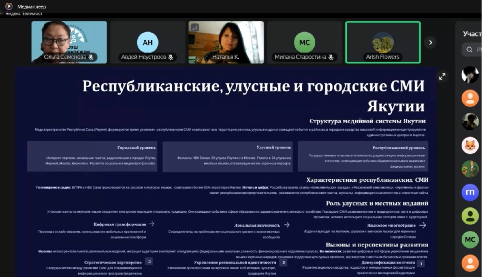Click arrow next to Языковое многообразие

coord(423,225)
